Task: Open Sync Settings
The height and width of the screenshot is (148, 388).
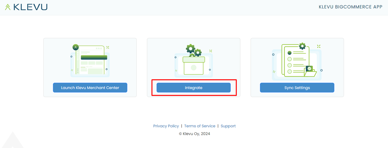Action: 297,88
